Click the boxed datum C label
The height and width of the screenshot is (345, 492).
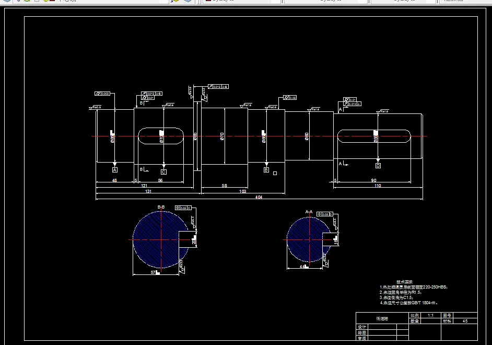pyautogui.click(x=163, y=171)
